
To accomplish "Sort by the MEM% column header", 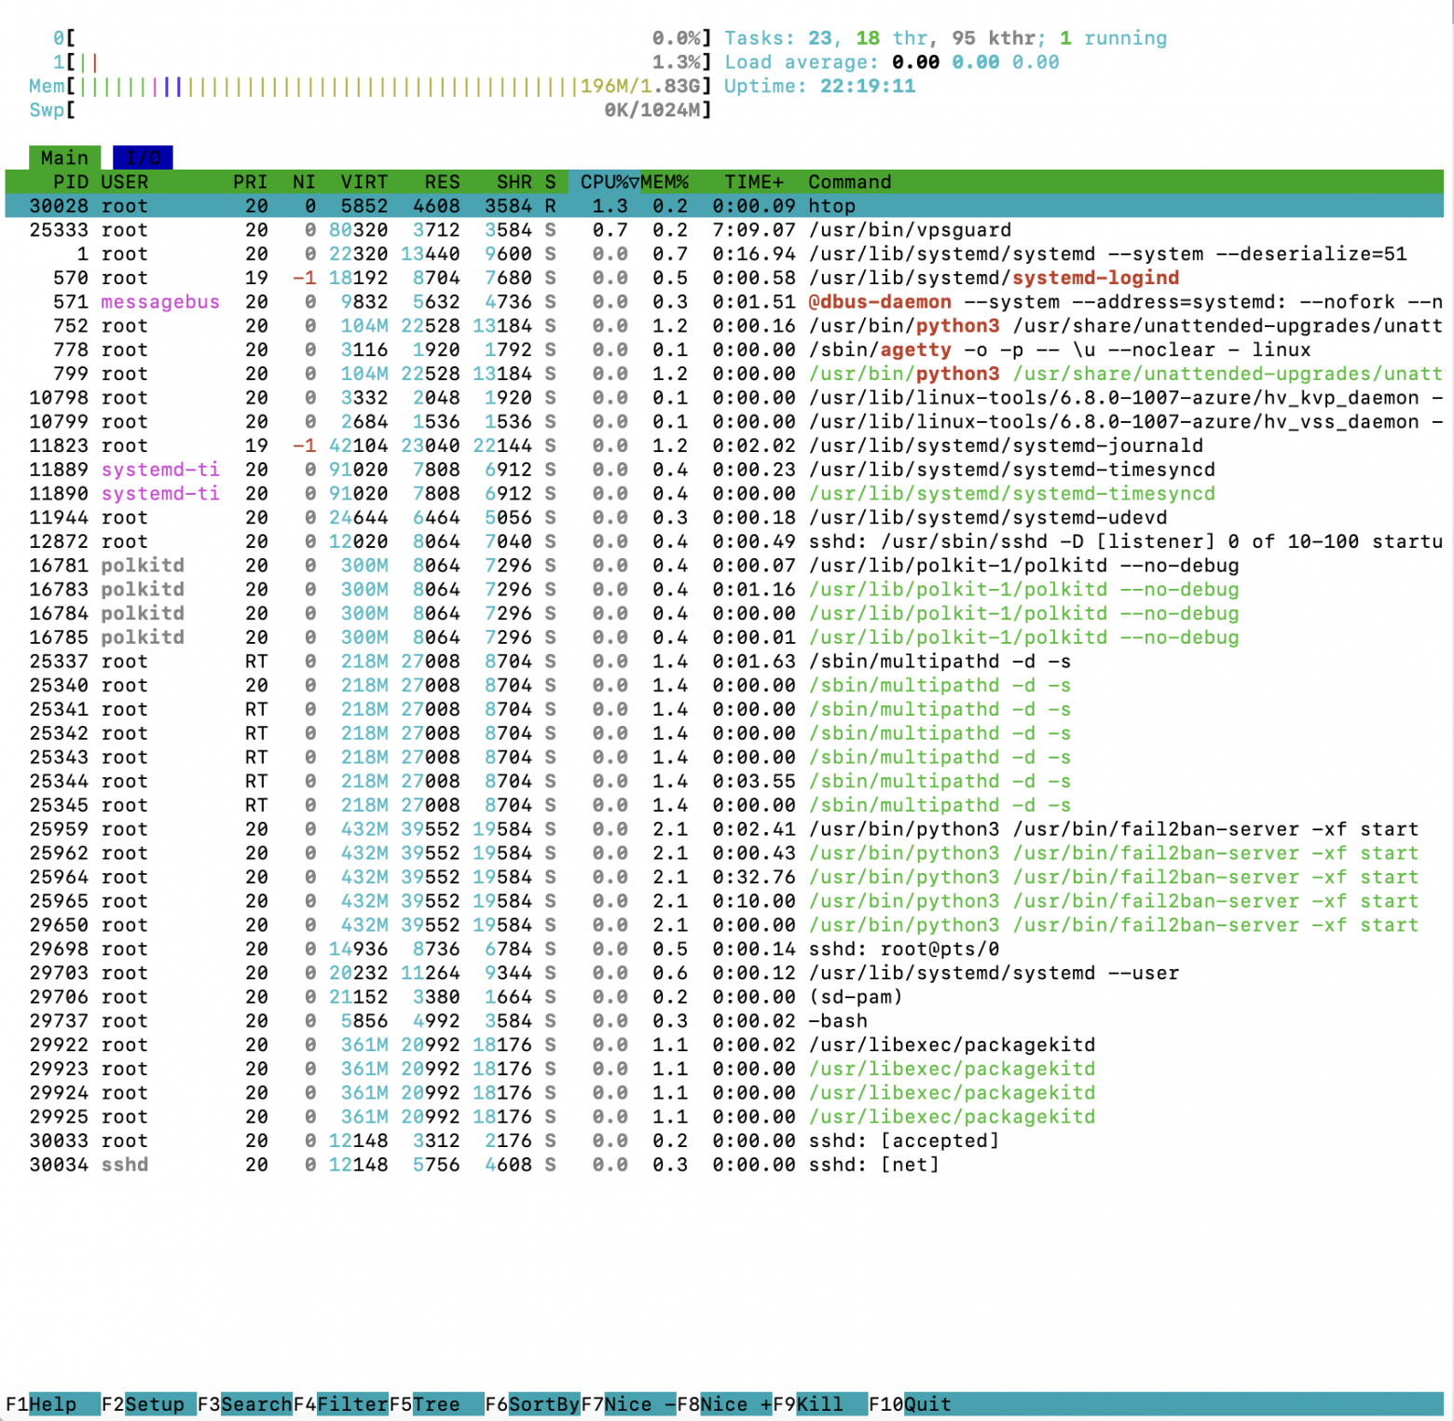I will [x=665, y=182].
